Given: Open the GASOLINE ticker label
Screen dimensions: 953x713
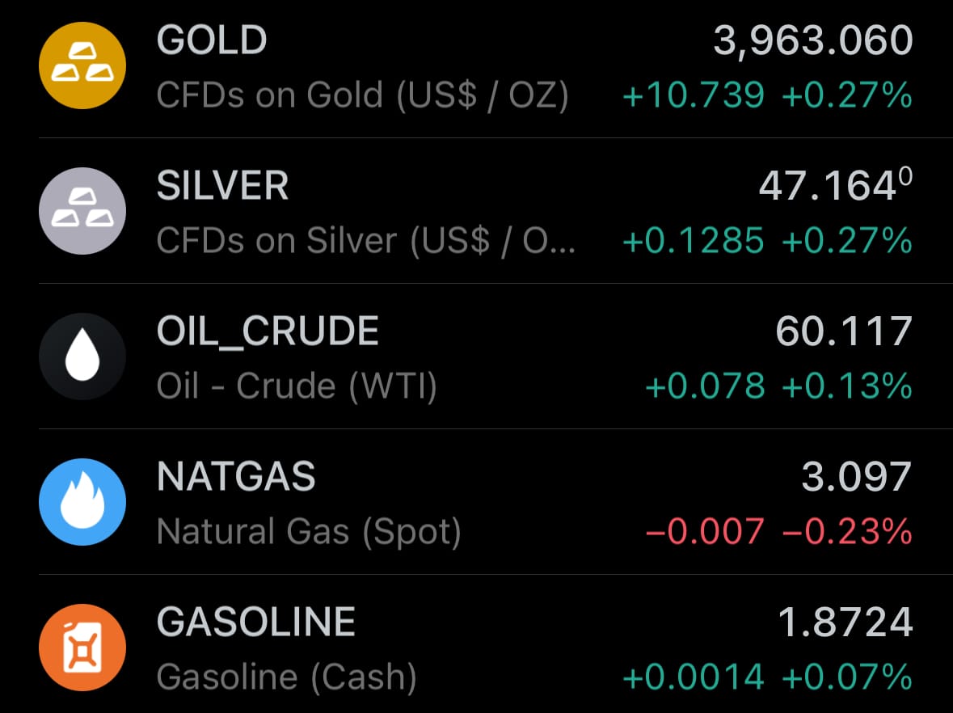Looking at the screenshot, I should [256, 622].
